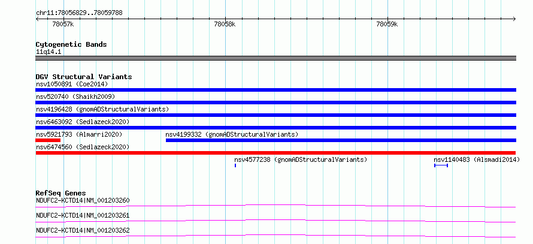This screenshot has height=244, width=533.
Task: Open nsv6463092 (Sedlazeck2020) variant label
Action: point(83,122)
